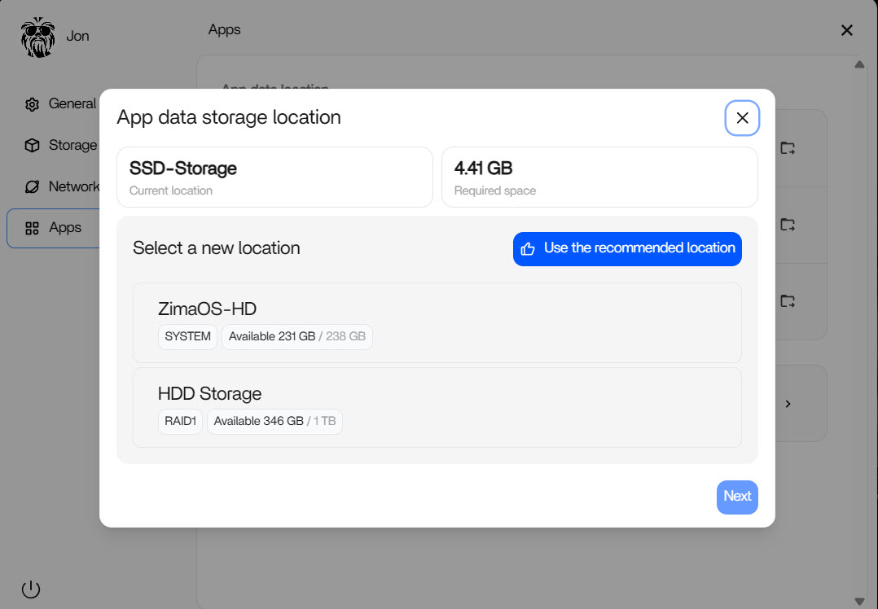Click the SSD-Storage current location card

[274, 177]
